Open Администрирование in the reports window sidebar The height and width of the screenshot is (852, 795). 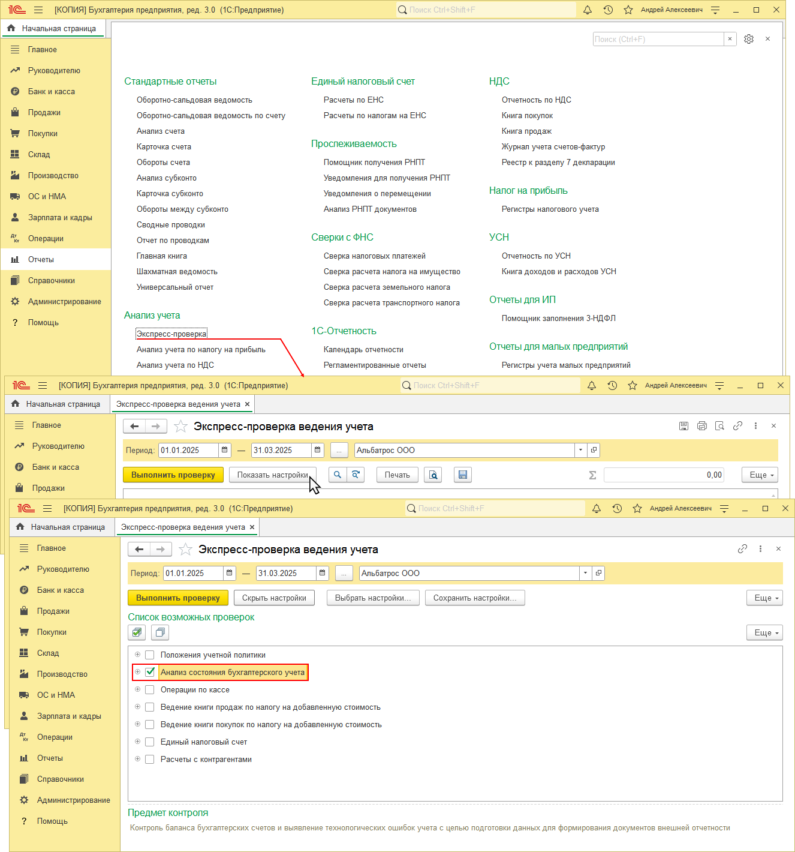[x=64, y=302]
